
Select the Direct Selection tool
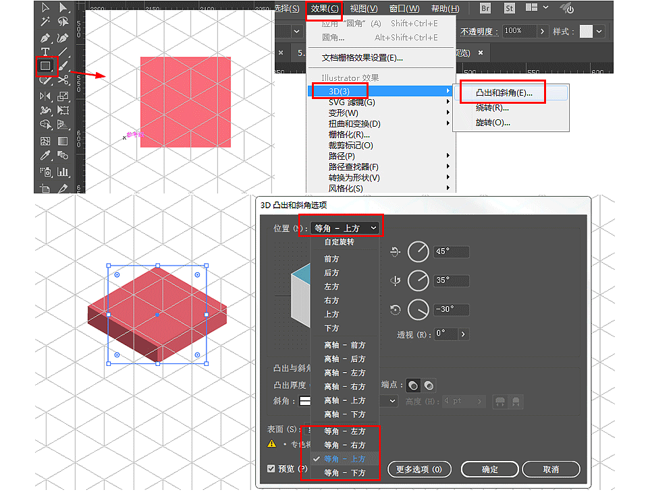[x=63, y=7]
